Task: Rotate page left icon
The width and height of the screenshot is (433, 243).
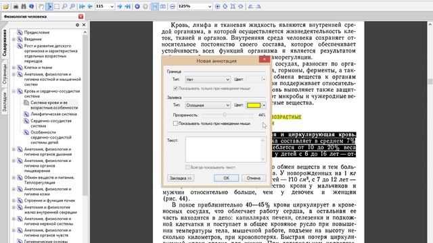Action: 251,6
